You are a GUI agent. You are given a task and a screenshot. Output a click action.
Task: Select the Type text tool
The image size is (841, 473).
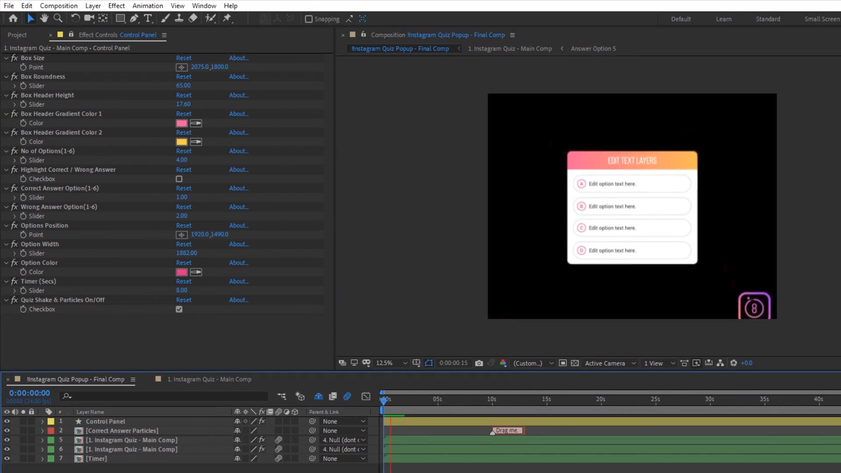tap(148, 18)
